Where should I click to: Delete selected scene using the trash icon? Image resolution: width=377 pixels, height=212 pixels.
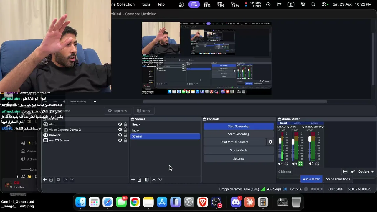coord(139,180)
